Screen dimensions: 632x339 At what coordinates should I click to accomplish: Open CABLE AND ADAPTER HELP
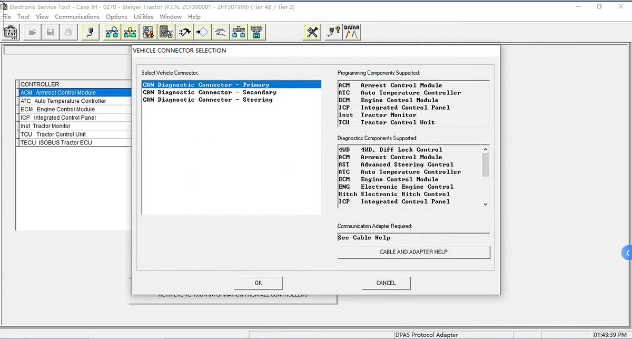click(413, 252)
